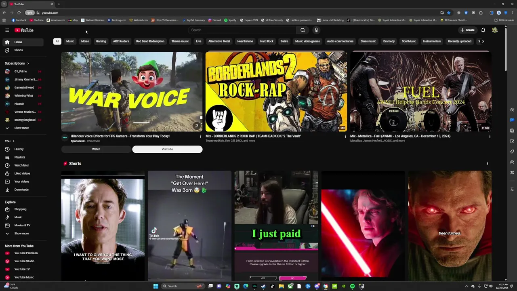Open Shorts shelf three-dot options
517x291 pixels.
tap(488, 164)
